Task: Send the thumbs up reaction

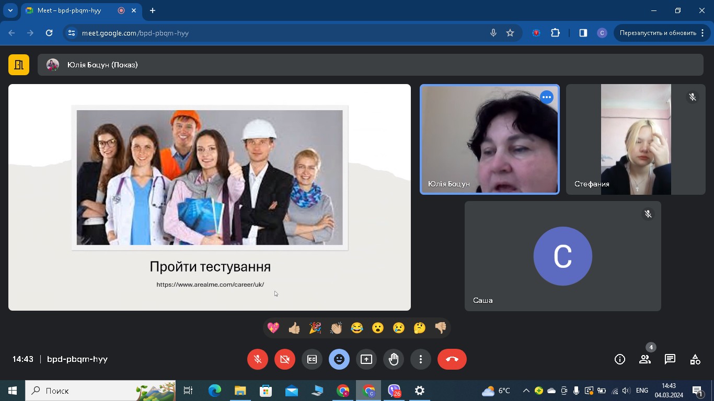Action: [294, 328]
